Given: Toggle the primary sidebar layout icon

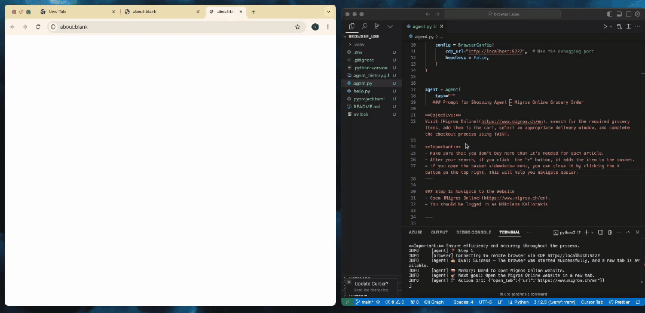Looking at the screenshot, I should point(610,14).
